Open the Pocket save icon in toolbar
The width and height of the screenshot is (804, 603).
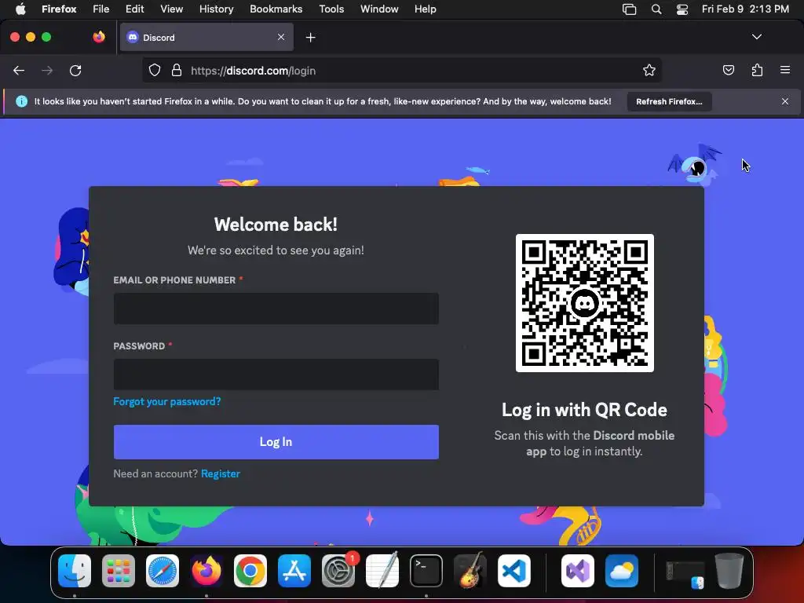click(728, 70)
